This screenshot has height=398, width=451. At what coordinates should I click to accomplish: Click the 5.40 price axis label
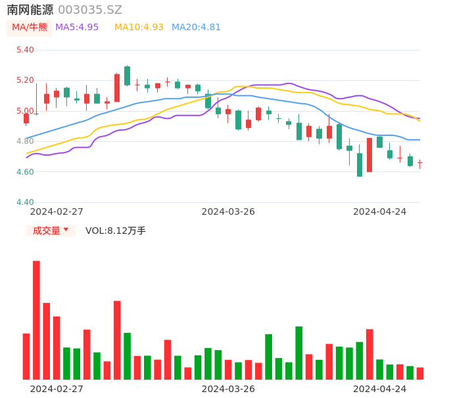24,50
